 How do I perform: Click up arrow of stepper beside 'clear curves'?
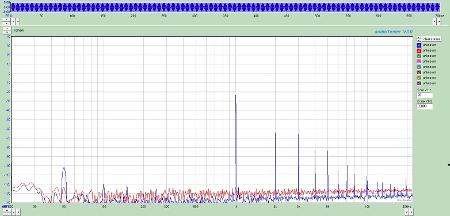419,37
